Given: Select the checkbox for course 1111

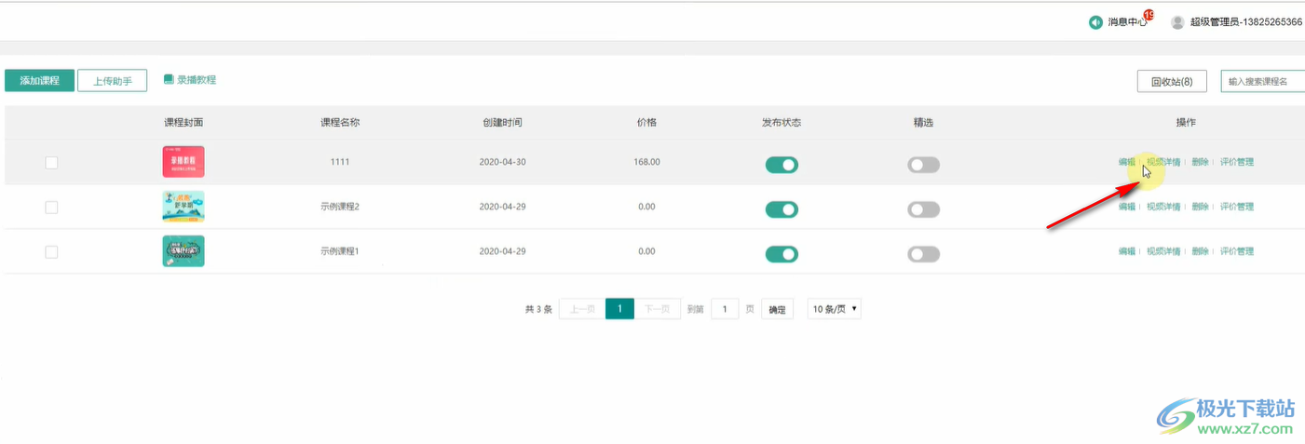Looking at the screenshot, I should tap(51, 163).
